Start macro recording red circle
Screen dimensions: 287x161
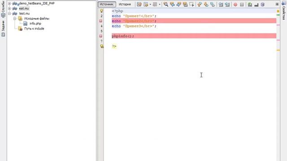point(235,4)
